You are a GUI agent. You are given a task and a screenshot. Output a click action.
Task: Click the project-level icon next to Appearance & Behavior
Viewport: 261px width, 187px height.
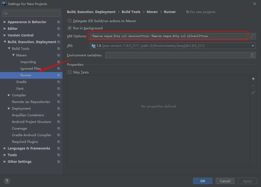(58, 22)
